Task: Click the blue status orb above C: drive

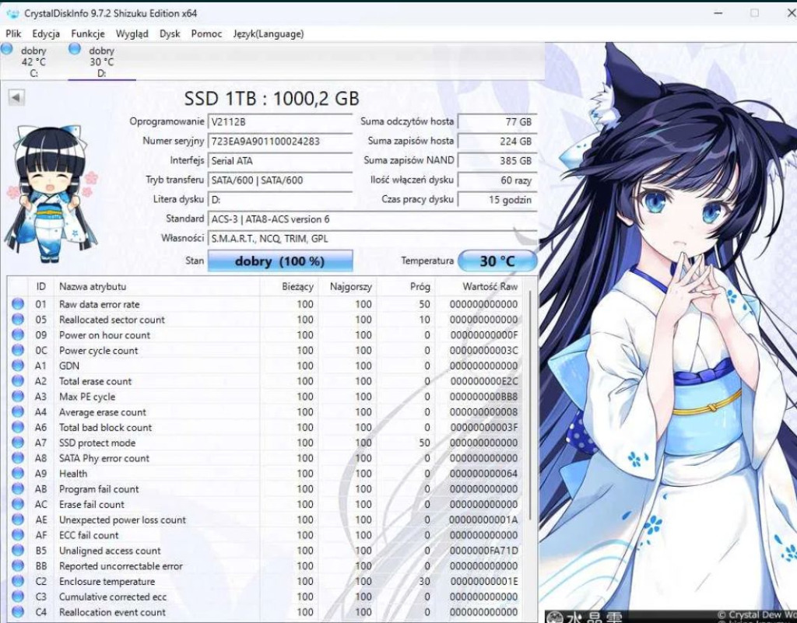Action: (6, 49)
